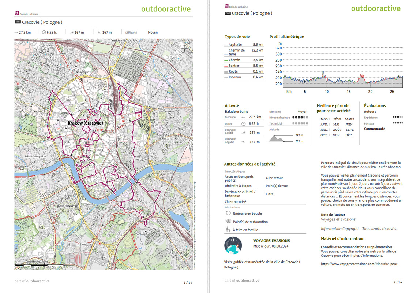Image resolution: width=417 pixels, height=293 pixels.
Task: Click the Moyen difficulty value on page 1
Action: pos(153,33)
